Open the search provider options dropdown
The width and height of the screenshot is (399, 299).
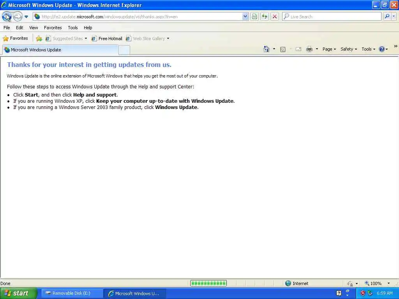[394, 16]
